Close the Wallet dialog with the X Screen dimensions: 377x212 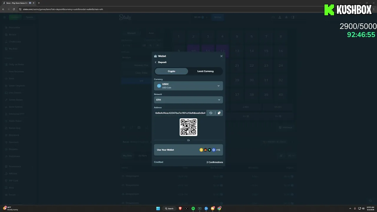221,56
